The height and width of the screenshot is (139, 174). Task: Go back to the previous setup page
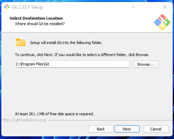pyautogui.click(x=101, y=129)
